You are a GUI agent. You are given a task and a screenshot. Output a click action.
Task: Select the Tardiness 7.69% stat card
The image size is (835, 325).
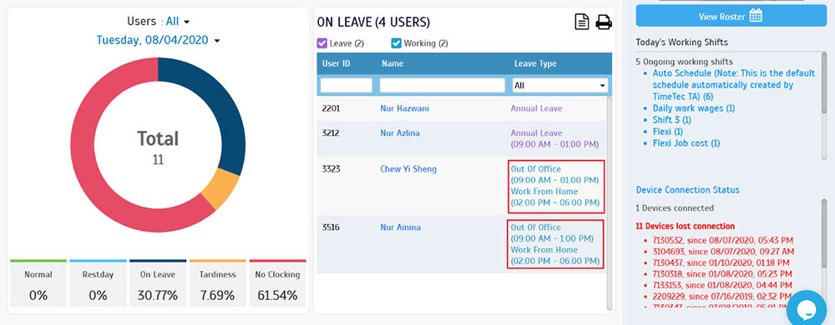tap(217, 283)
